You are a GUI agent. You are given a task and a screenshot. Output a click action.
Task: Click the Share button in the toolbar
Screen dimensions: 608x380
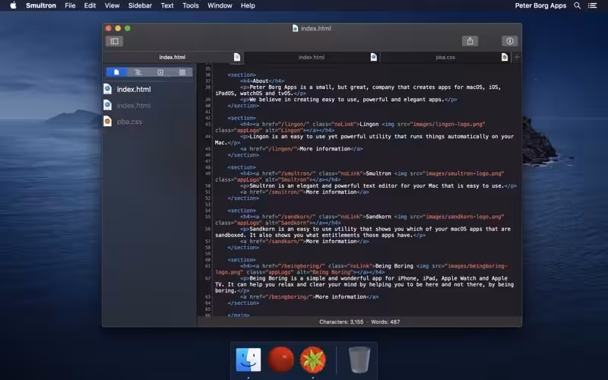470,41
